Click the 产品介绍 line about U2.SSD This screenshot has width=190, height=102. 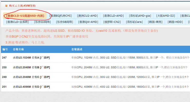(82, 31)
